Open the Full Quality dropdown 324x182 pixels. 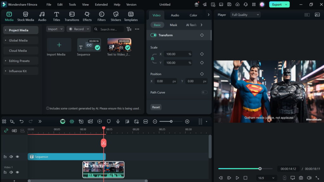[x=245, y=15]
